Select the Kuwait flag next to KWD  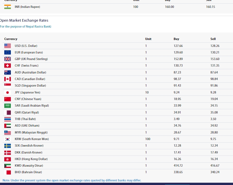tap(8, 166)
